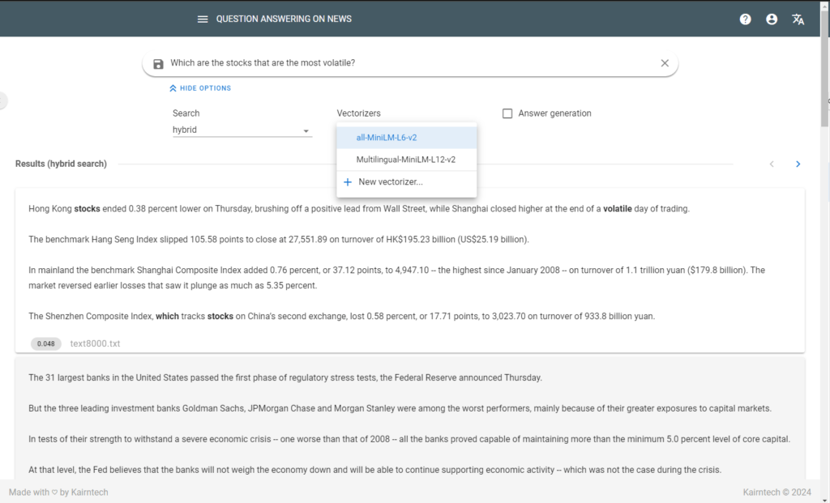Screen dimensions: 830x503
Task: Click QUESTION ANSWERING ON NEWS title
Action: point(284,19)
